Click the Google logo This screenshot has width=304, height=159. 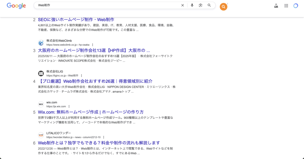[x=16, y=6]
